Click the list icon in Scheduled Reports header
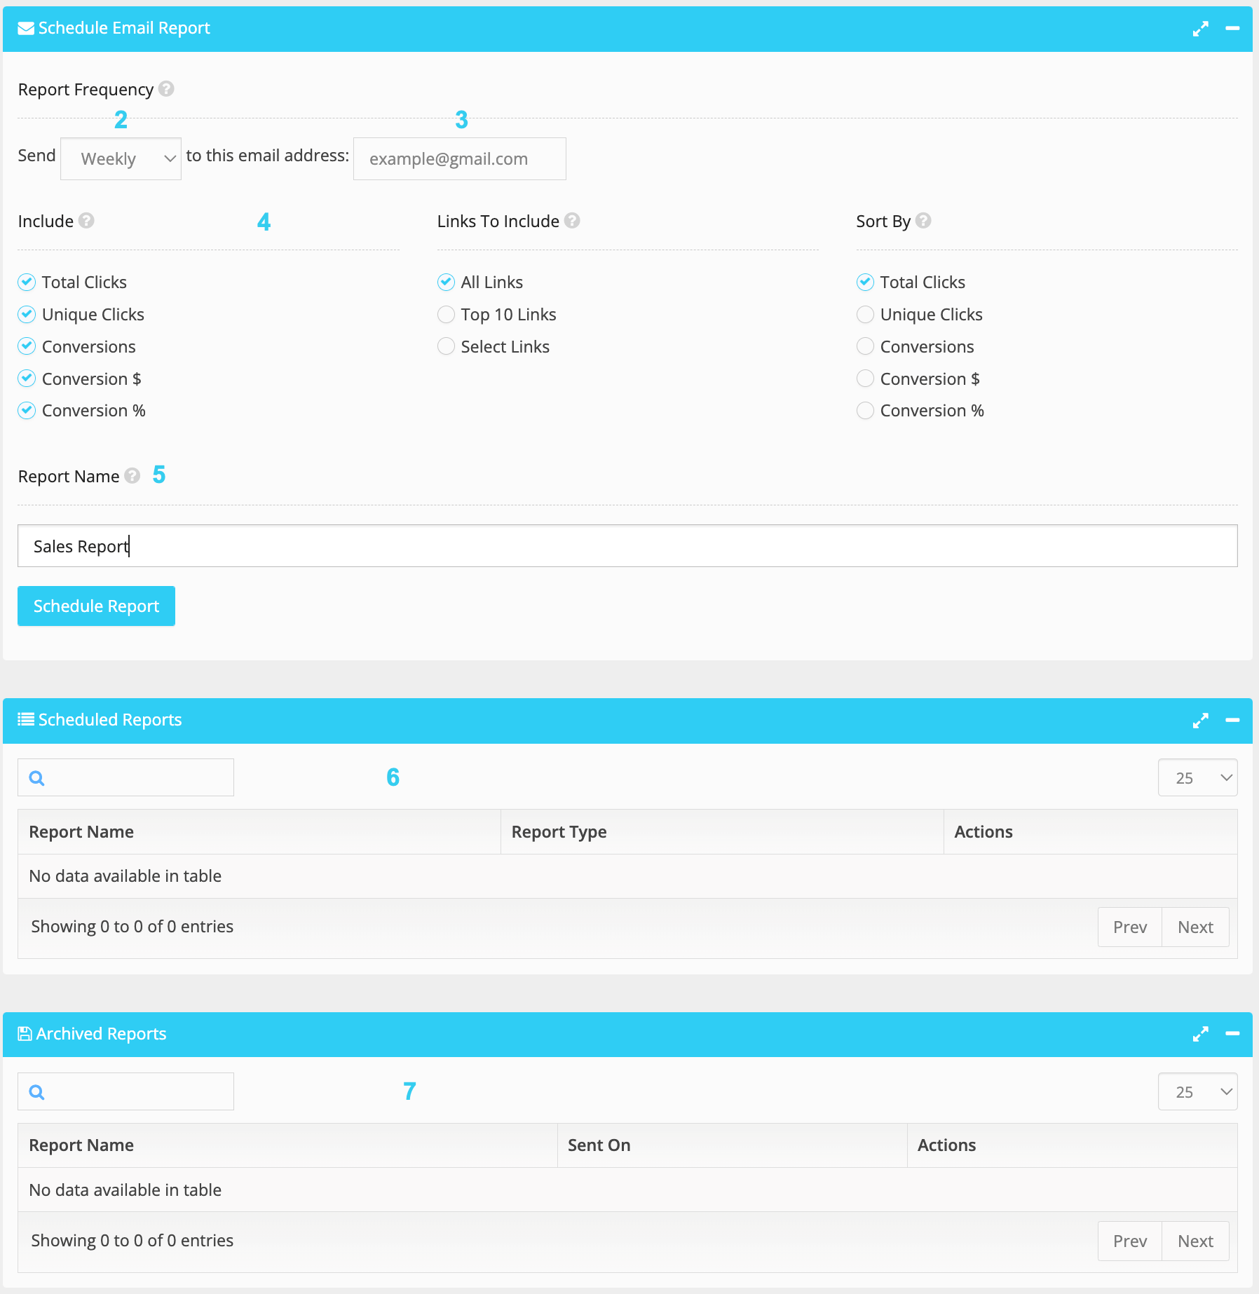Screen dimensions: 1259x1294 (x=26, y=719)
